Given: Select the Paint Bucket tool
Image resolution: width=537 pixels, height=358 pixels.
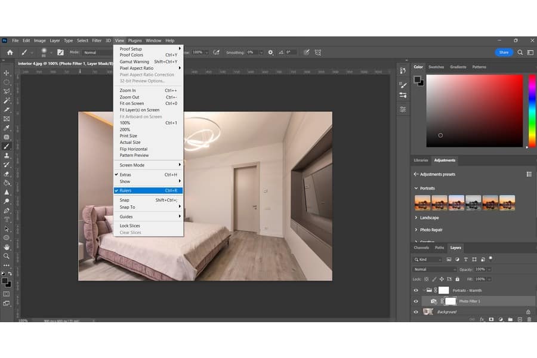Looking at the screenshot, I should (7, 183).
